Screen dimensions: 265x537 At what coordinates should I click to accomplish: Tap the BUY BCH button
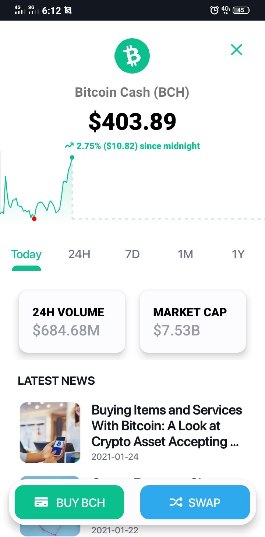(x=69, y=502)
